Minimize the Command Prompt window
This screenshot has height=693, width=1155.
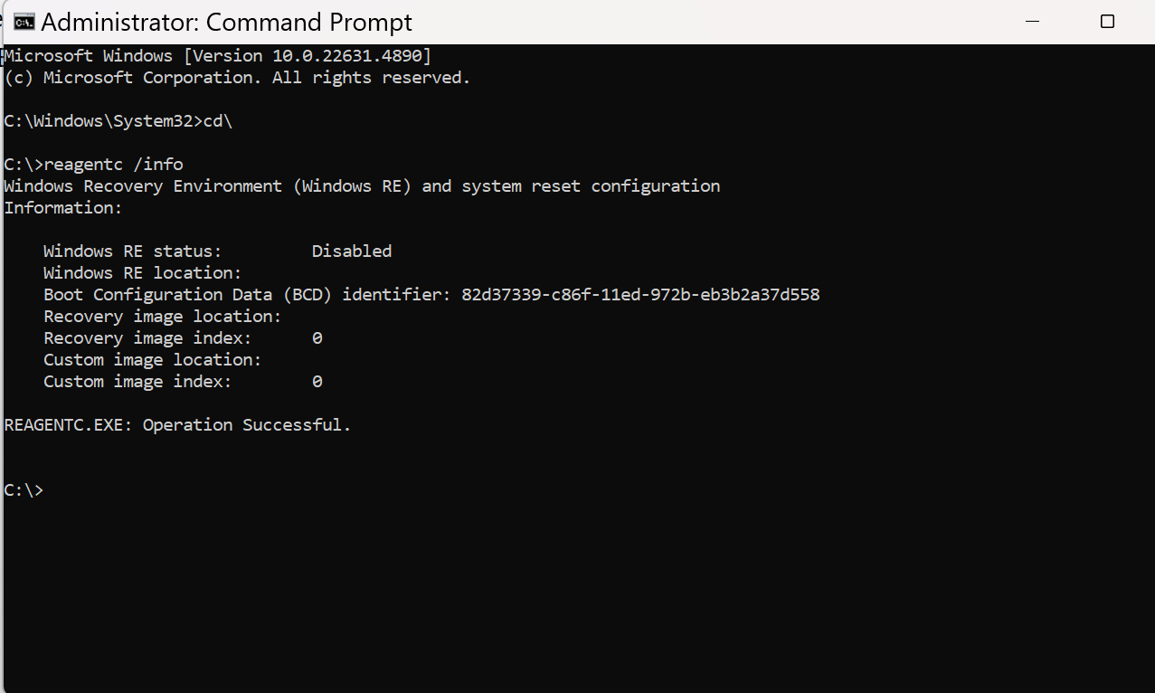[1034, 22]
